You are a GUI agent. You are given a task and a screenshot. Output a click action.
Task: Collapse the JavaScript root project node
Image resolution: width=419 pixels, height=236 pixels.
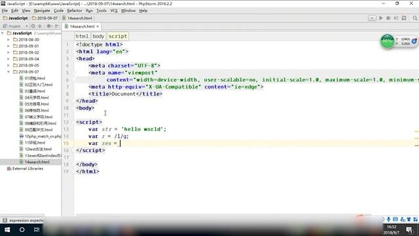click(3, 33)
